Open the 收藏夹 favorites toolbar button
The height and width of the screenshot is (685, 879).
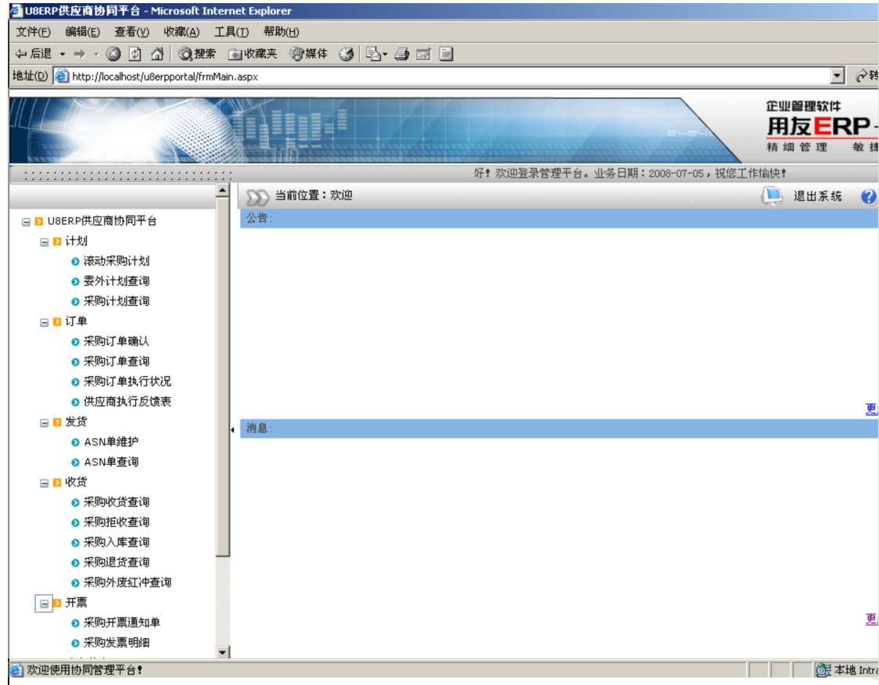click(253, 54)
